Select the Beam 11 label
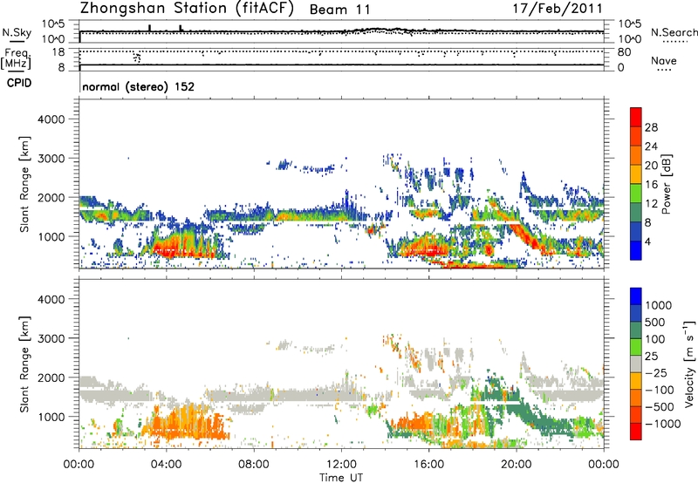This screenshot has width=698, height=483. [x=339, y=10]
